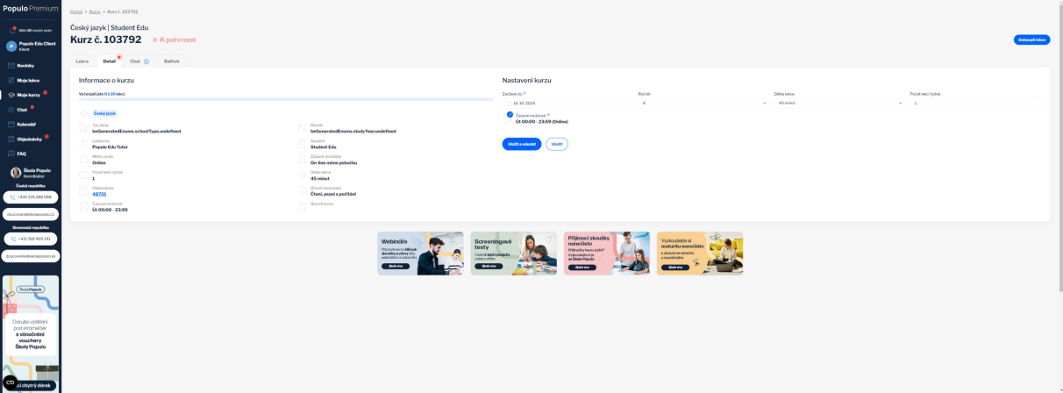
Task: Call the Czech phone number +420 button
Action: (x=31, y=196)
